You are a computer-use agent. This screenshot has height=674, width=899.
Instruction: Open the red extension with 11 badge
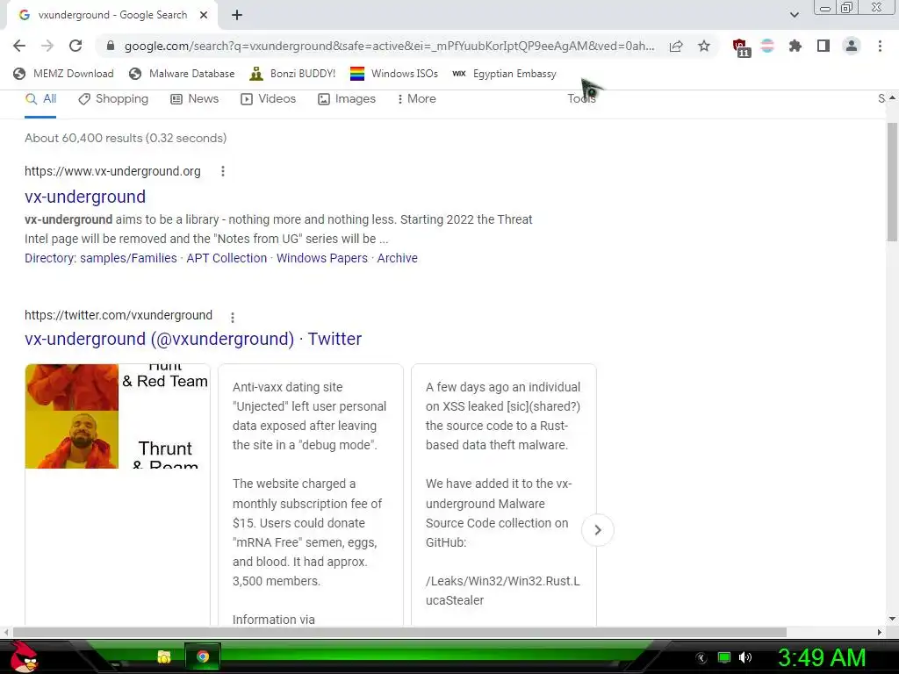[x=741, y=47]
